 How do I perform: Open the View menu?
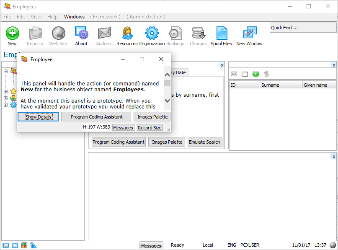[36, 17]
